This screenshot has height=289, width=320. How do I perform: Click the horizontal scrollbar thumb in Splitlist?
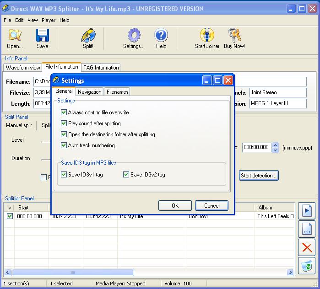point(73,272)
